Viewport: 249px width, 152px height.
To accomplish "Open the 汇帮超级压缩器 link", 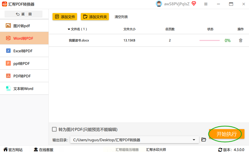I will point(127,150).
